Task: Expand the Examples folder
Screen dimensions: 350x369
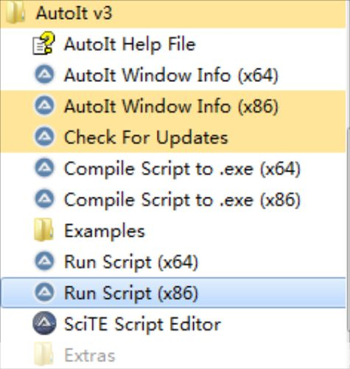Action: (172, 231)
